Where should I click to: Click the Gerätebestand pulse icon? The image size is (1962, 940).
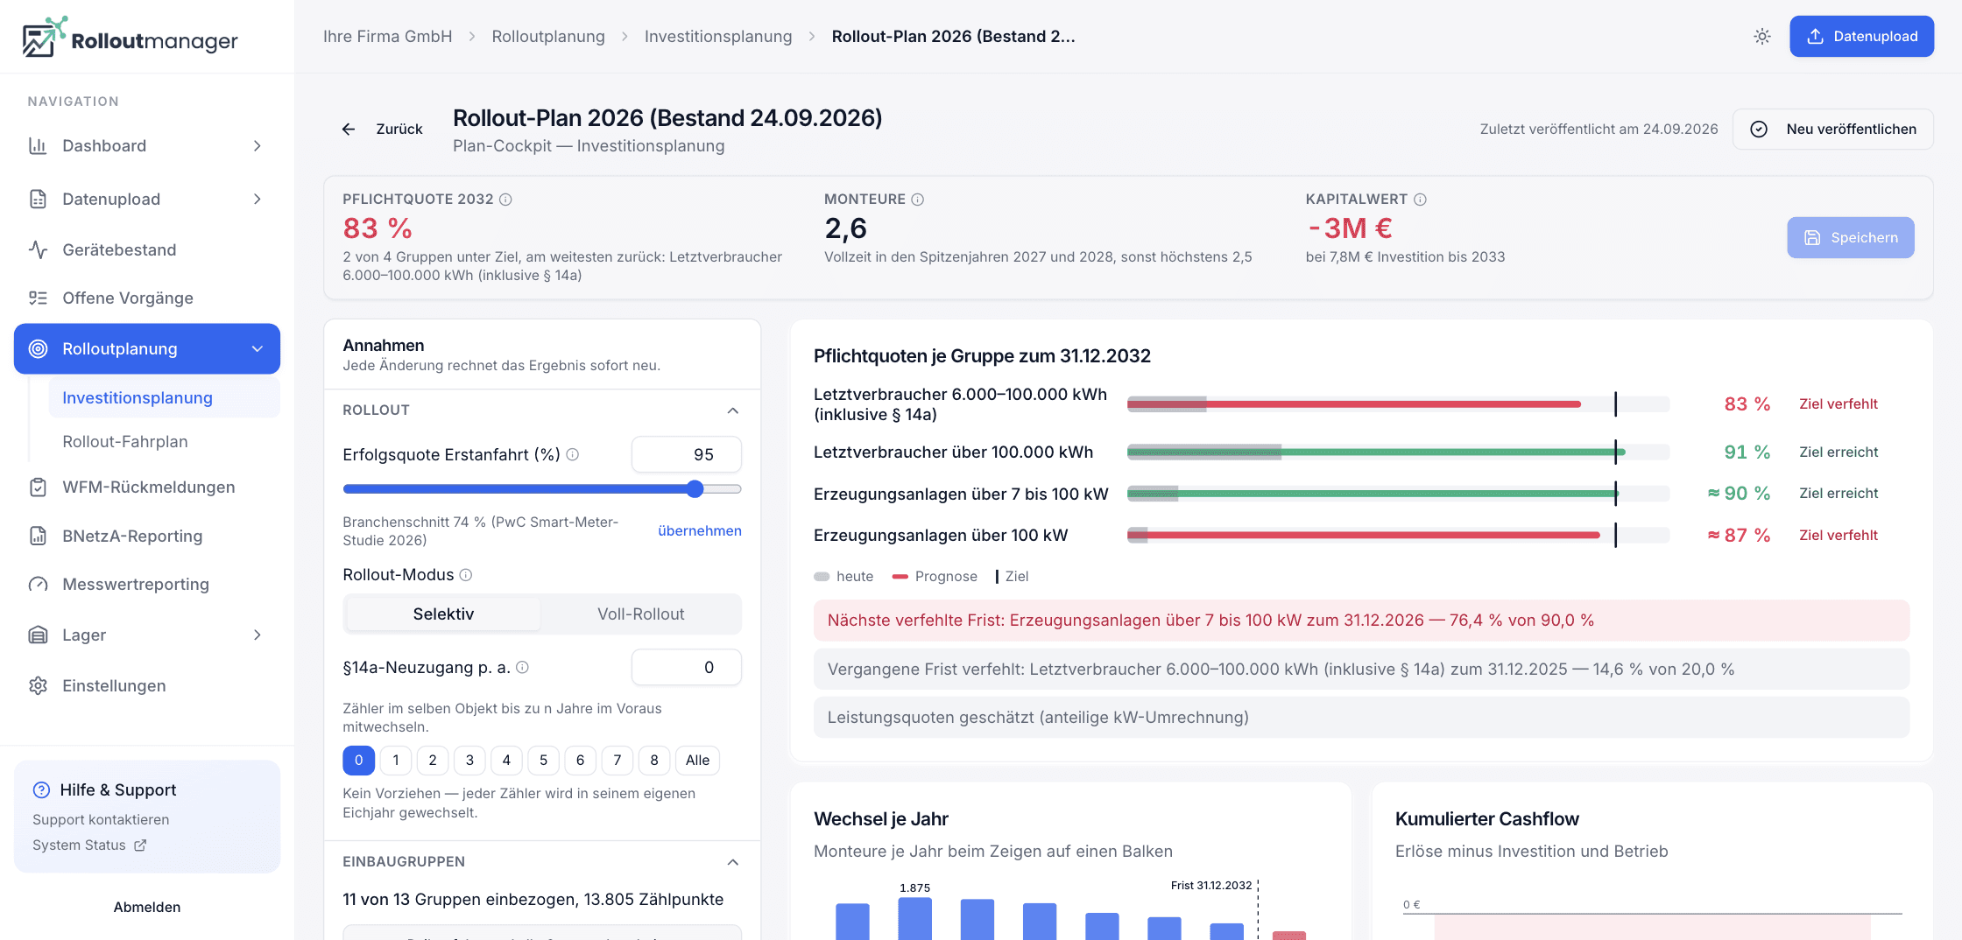[38, 249]
